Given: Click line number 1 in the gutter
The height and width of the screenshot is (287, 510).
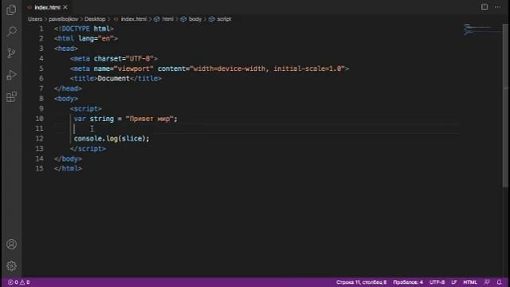Looking at the screenshot, I should (x=41, y=29).
